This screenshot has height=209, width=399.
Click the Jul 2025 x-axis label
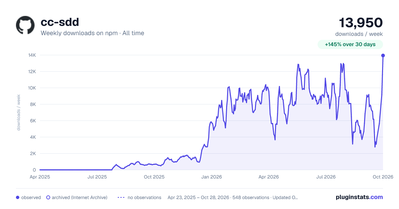coord(97,177)
